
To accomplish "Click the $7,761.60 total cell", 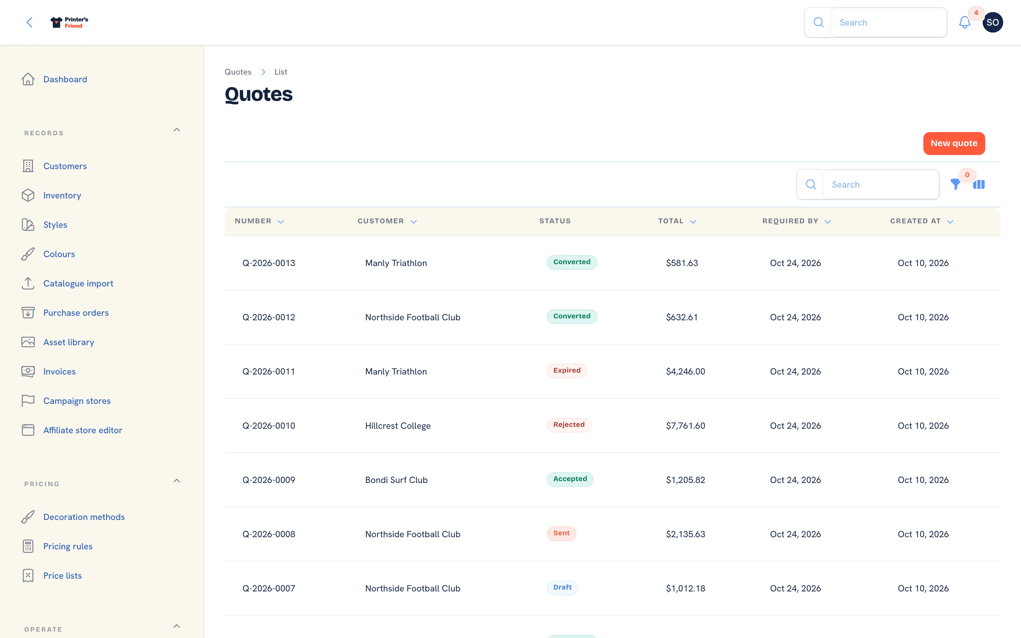I will pyautogui.click(x=685, y=426).
